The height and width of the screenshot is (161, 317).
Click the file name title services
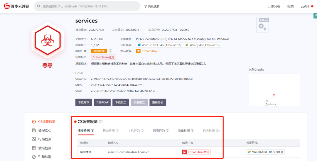click(87, 21)
